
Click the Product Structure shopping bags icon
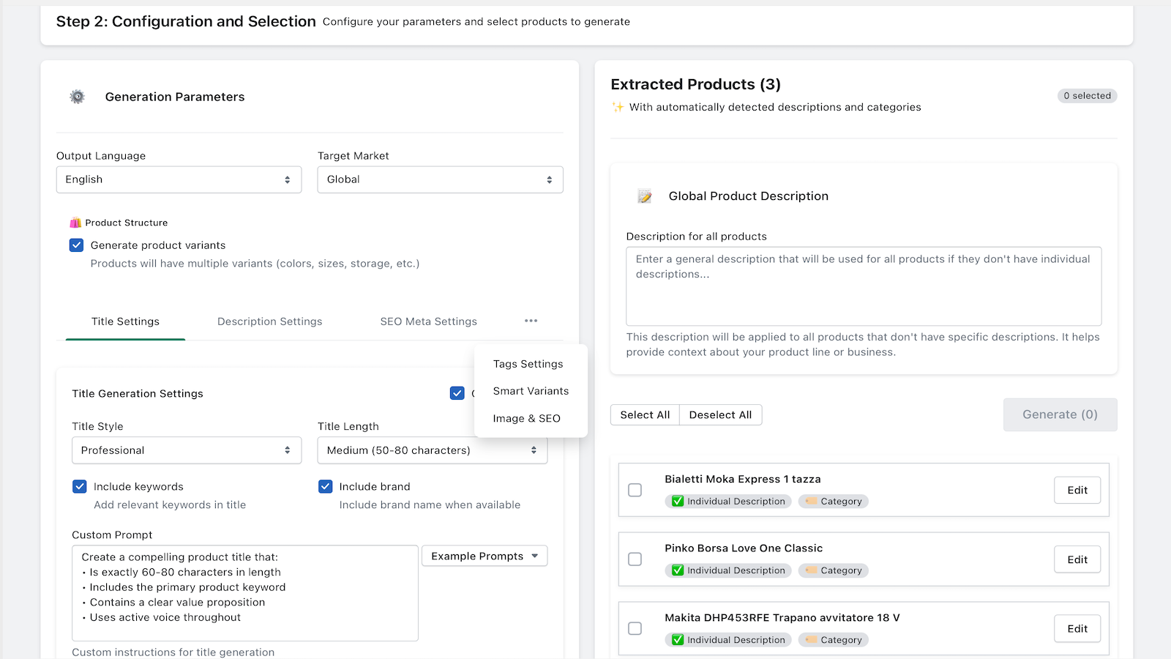[74, 222]
